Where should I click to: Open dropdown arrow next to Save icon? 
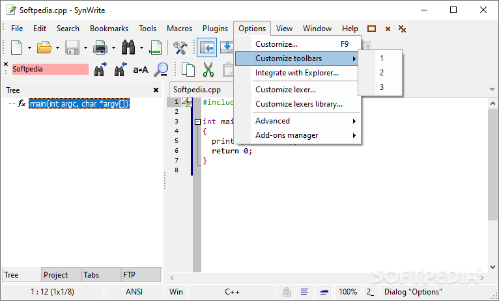click(85, 48)
